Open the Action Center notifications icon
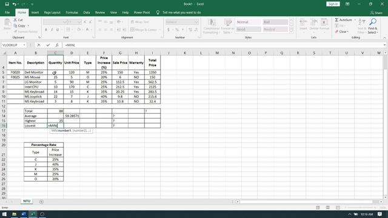 point(380,214)
